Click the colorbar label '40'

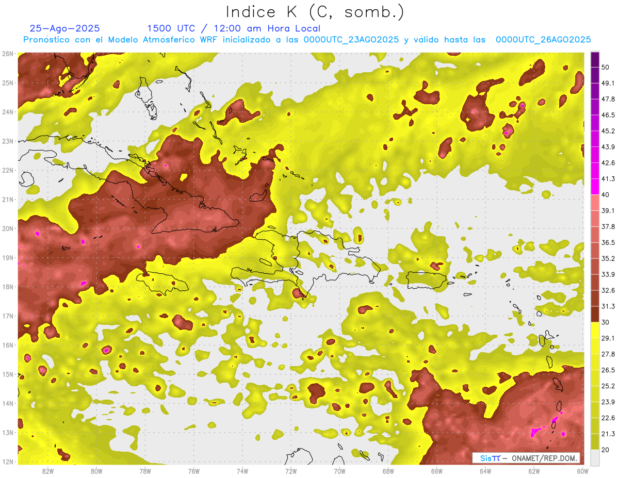[x=606, y=194]
